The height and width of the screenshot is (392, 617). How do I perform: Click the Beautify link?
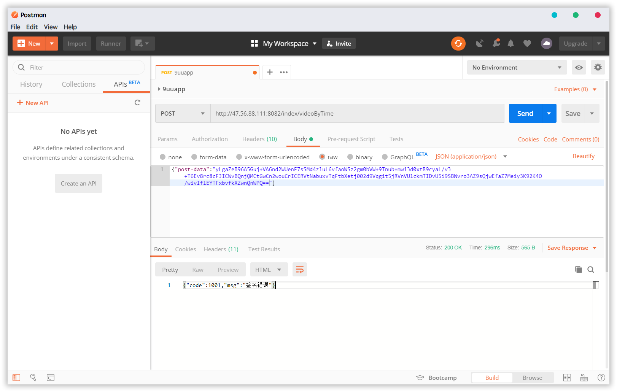(x=584, y=156)
